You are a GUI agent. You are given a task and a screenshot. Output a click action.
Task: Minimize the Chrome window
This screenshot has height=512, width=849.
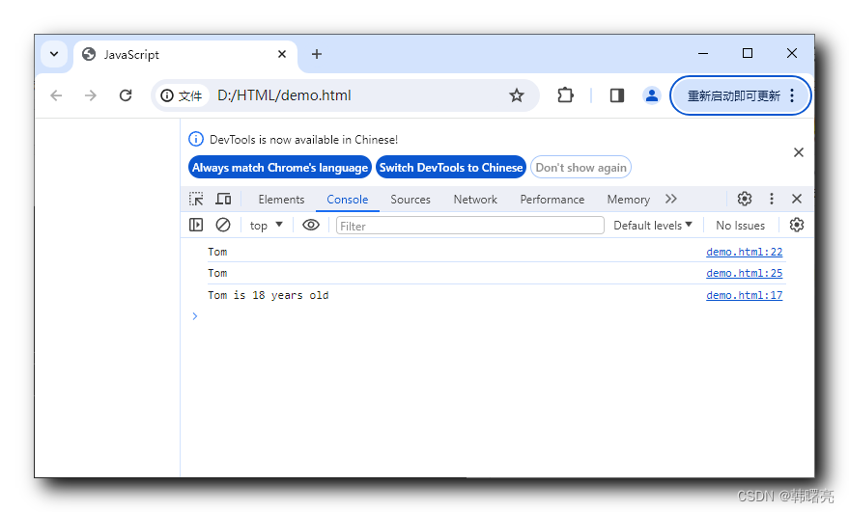click(x=703, y=54)
